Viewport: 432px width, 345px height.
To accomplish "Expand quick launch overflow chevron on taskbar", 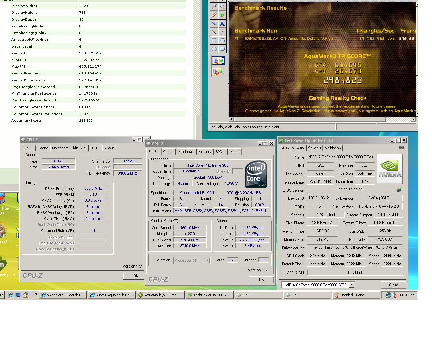I will click(36, 294).
